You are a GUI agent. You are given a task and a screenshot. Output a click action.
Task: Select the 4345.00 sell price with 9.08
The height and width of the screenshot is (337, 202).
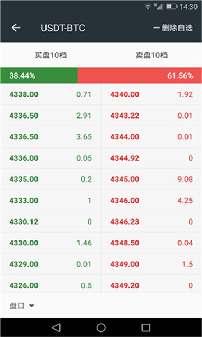tap(151, 179)
